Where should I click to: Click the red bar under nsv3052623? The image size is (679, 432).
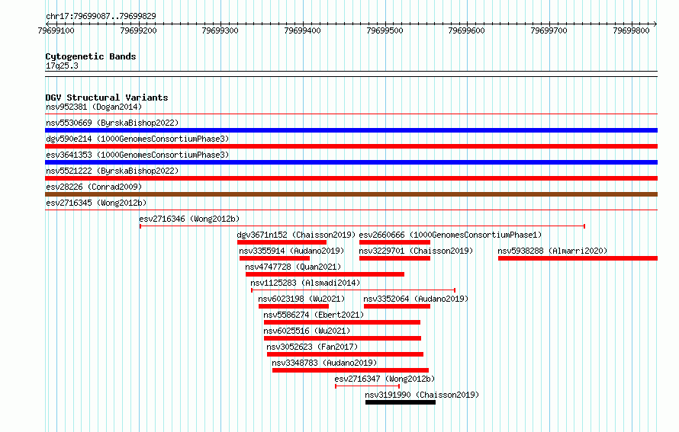coord(345,354)
